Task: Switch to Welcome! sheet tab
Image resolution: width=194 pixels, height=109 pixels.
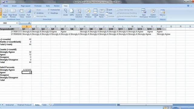Action: click(x=10, y=105)
